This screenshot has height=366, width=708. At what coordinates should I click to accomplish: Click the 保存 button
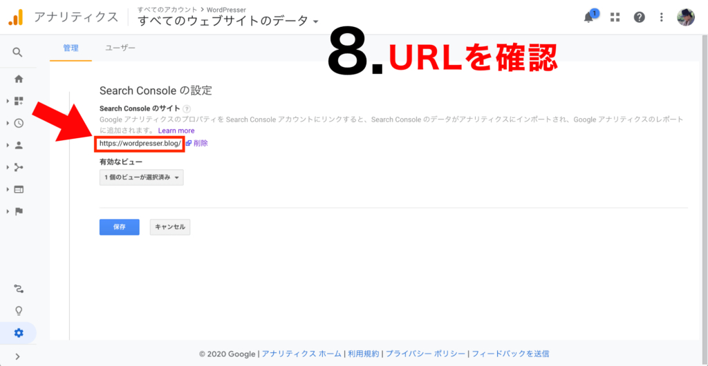click(119, 227)
